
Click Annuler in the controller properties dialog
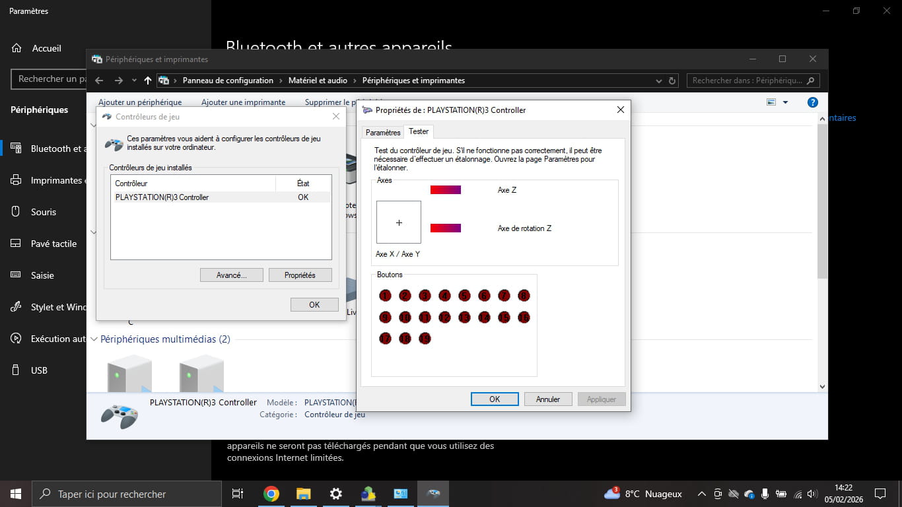coord(547,399)
